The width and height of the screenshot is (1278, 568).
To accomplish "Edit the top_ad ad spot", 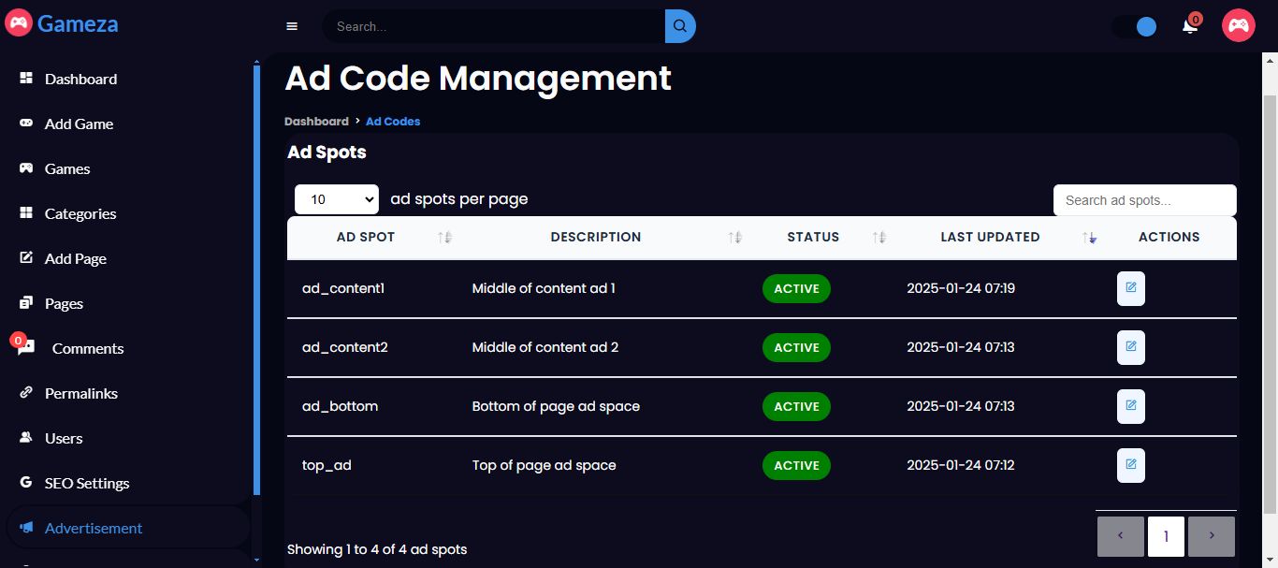I will click(x=1130, y=465).
